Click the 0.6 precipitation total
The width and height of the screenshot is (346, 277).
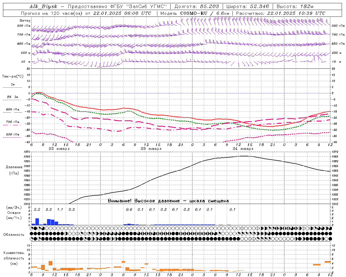(129, 210)
